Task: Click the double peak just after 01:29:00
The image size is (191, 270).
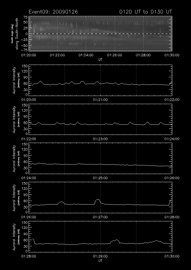Action: click(x=115, y=241)
